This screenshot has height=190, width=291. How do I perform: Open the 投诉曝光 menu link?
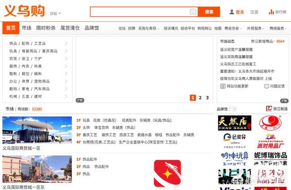[171, 28]
